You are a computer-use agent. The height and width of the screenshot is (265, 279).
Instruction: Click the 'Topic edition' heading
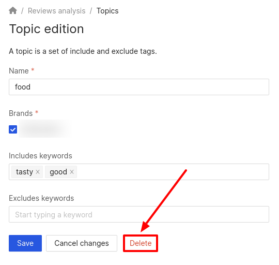coord(47,29)
